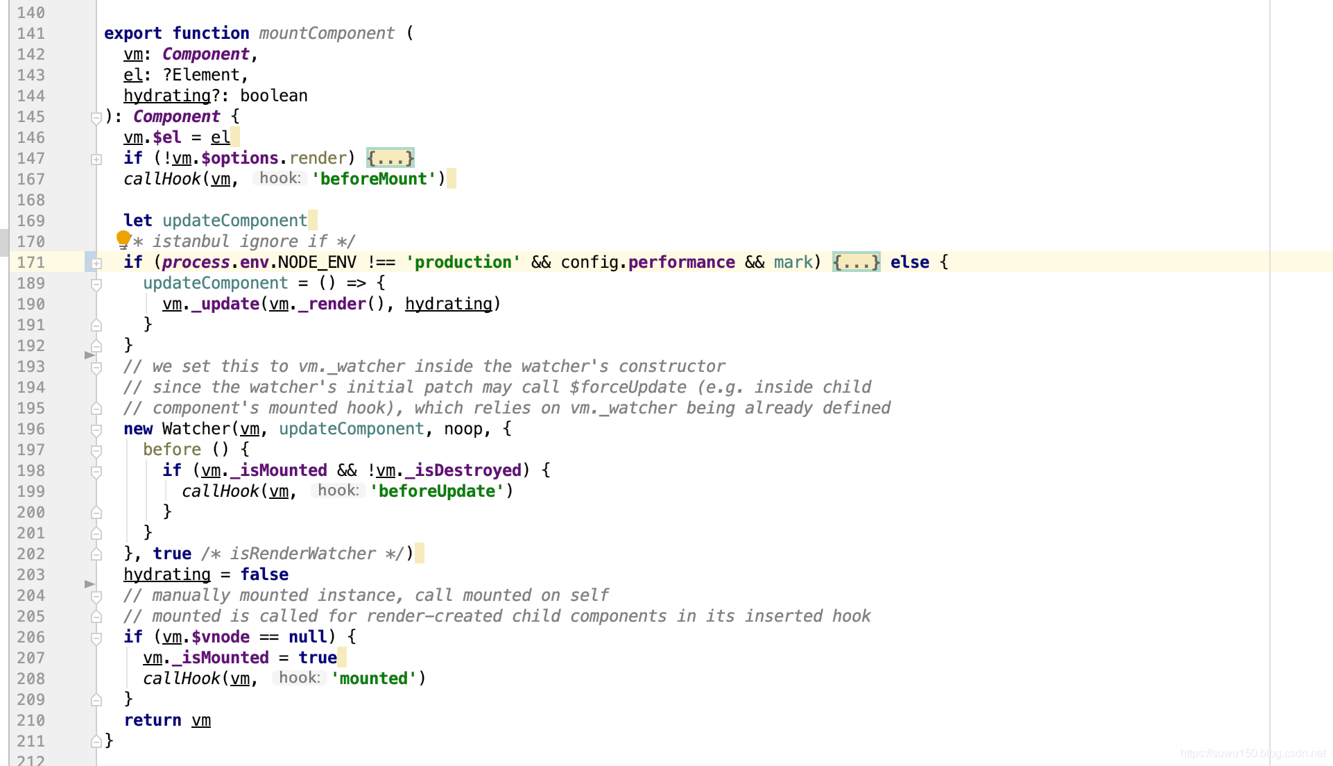Expand folded block on line 147
The image size is (1333, 766).
coord(96,160)
